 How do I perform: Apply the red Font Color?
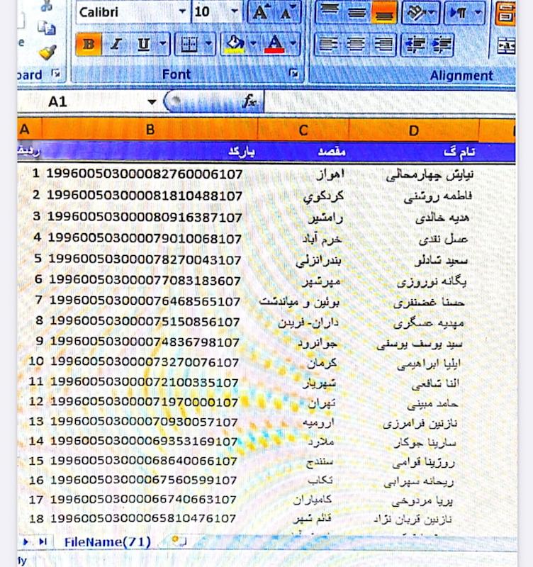[274, 44]
